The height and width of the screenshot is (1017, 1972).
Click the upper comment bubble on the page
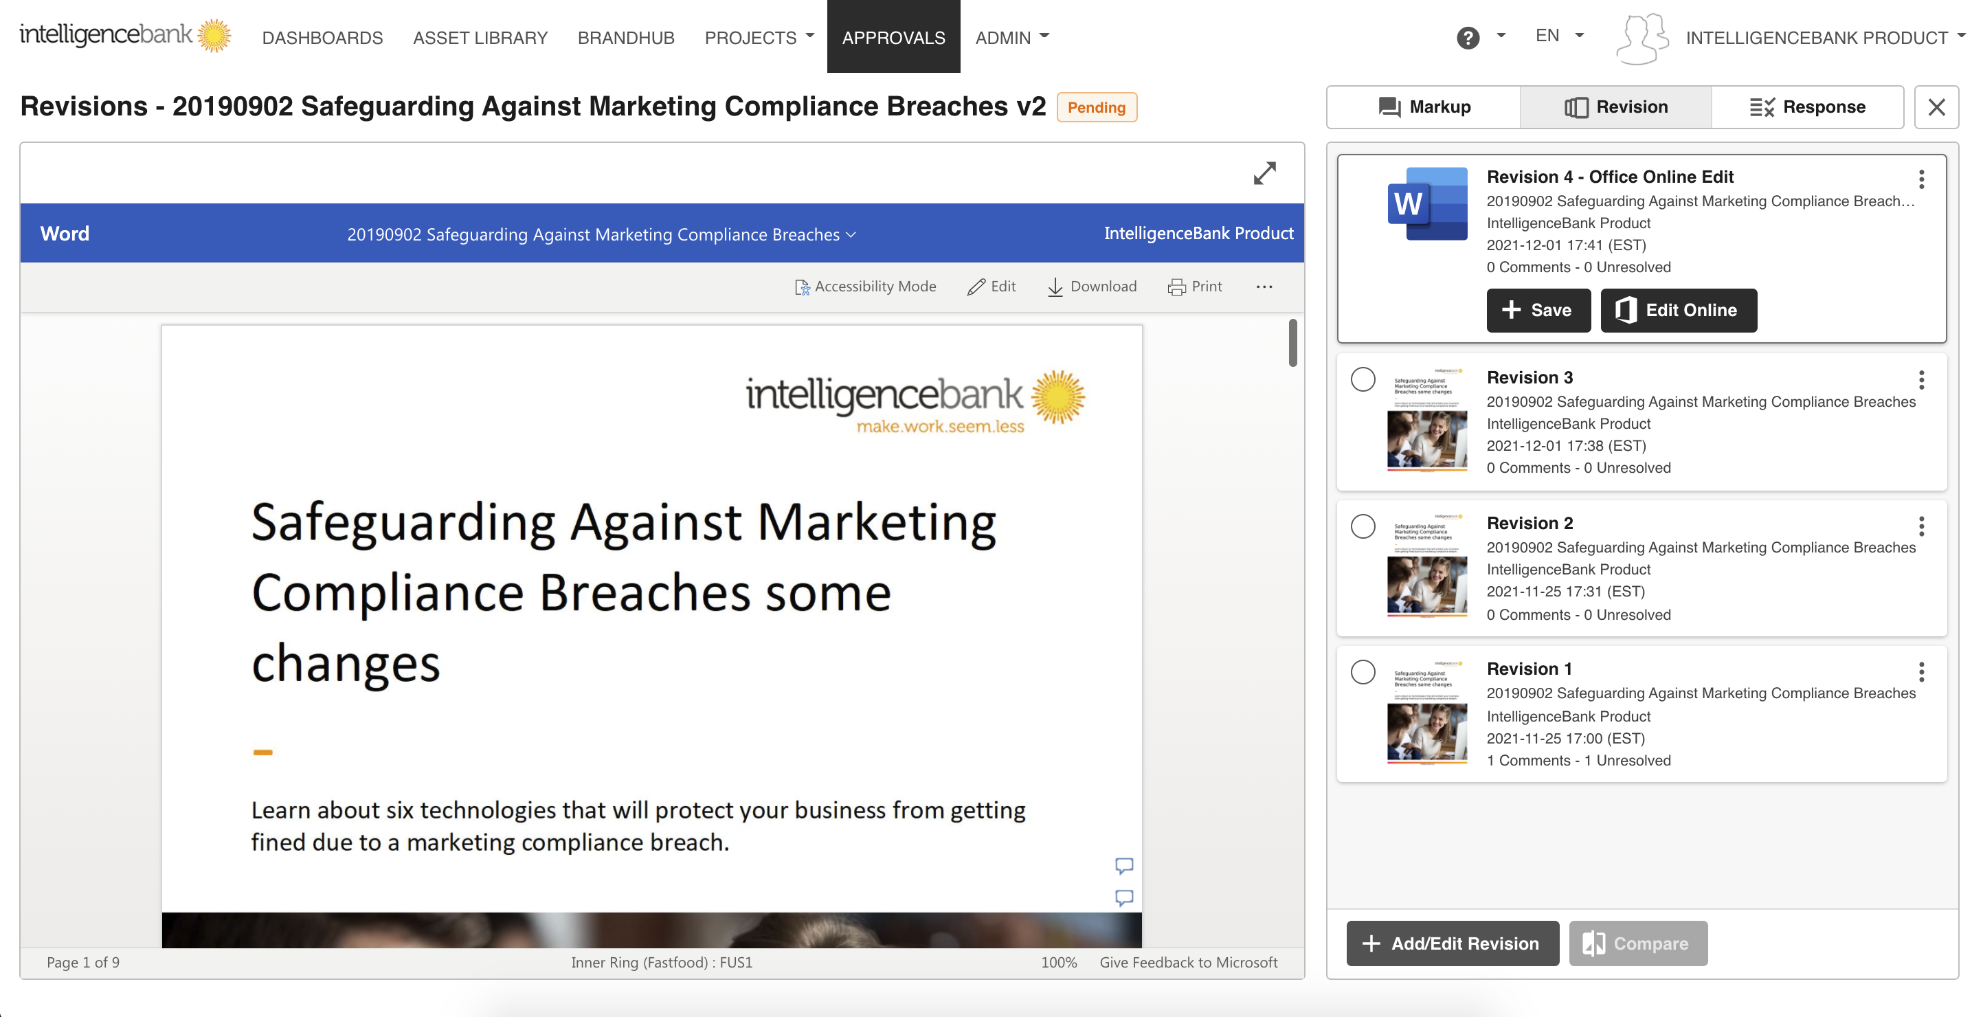pyautogui.click(x=1123, y=865)
